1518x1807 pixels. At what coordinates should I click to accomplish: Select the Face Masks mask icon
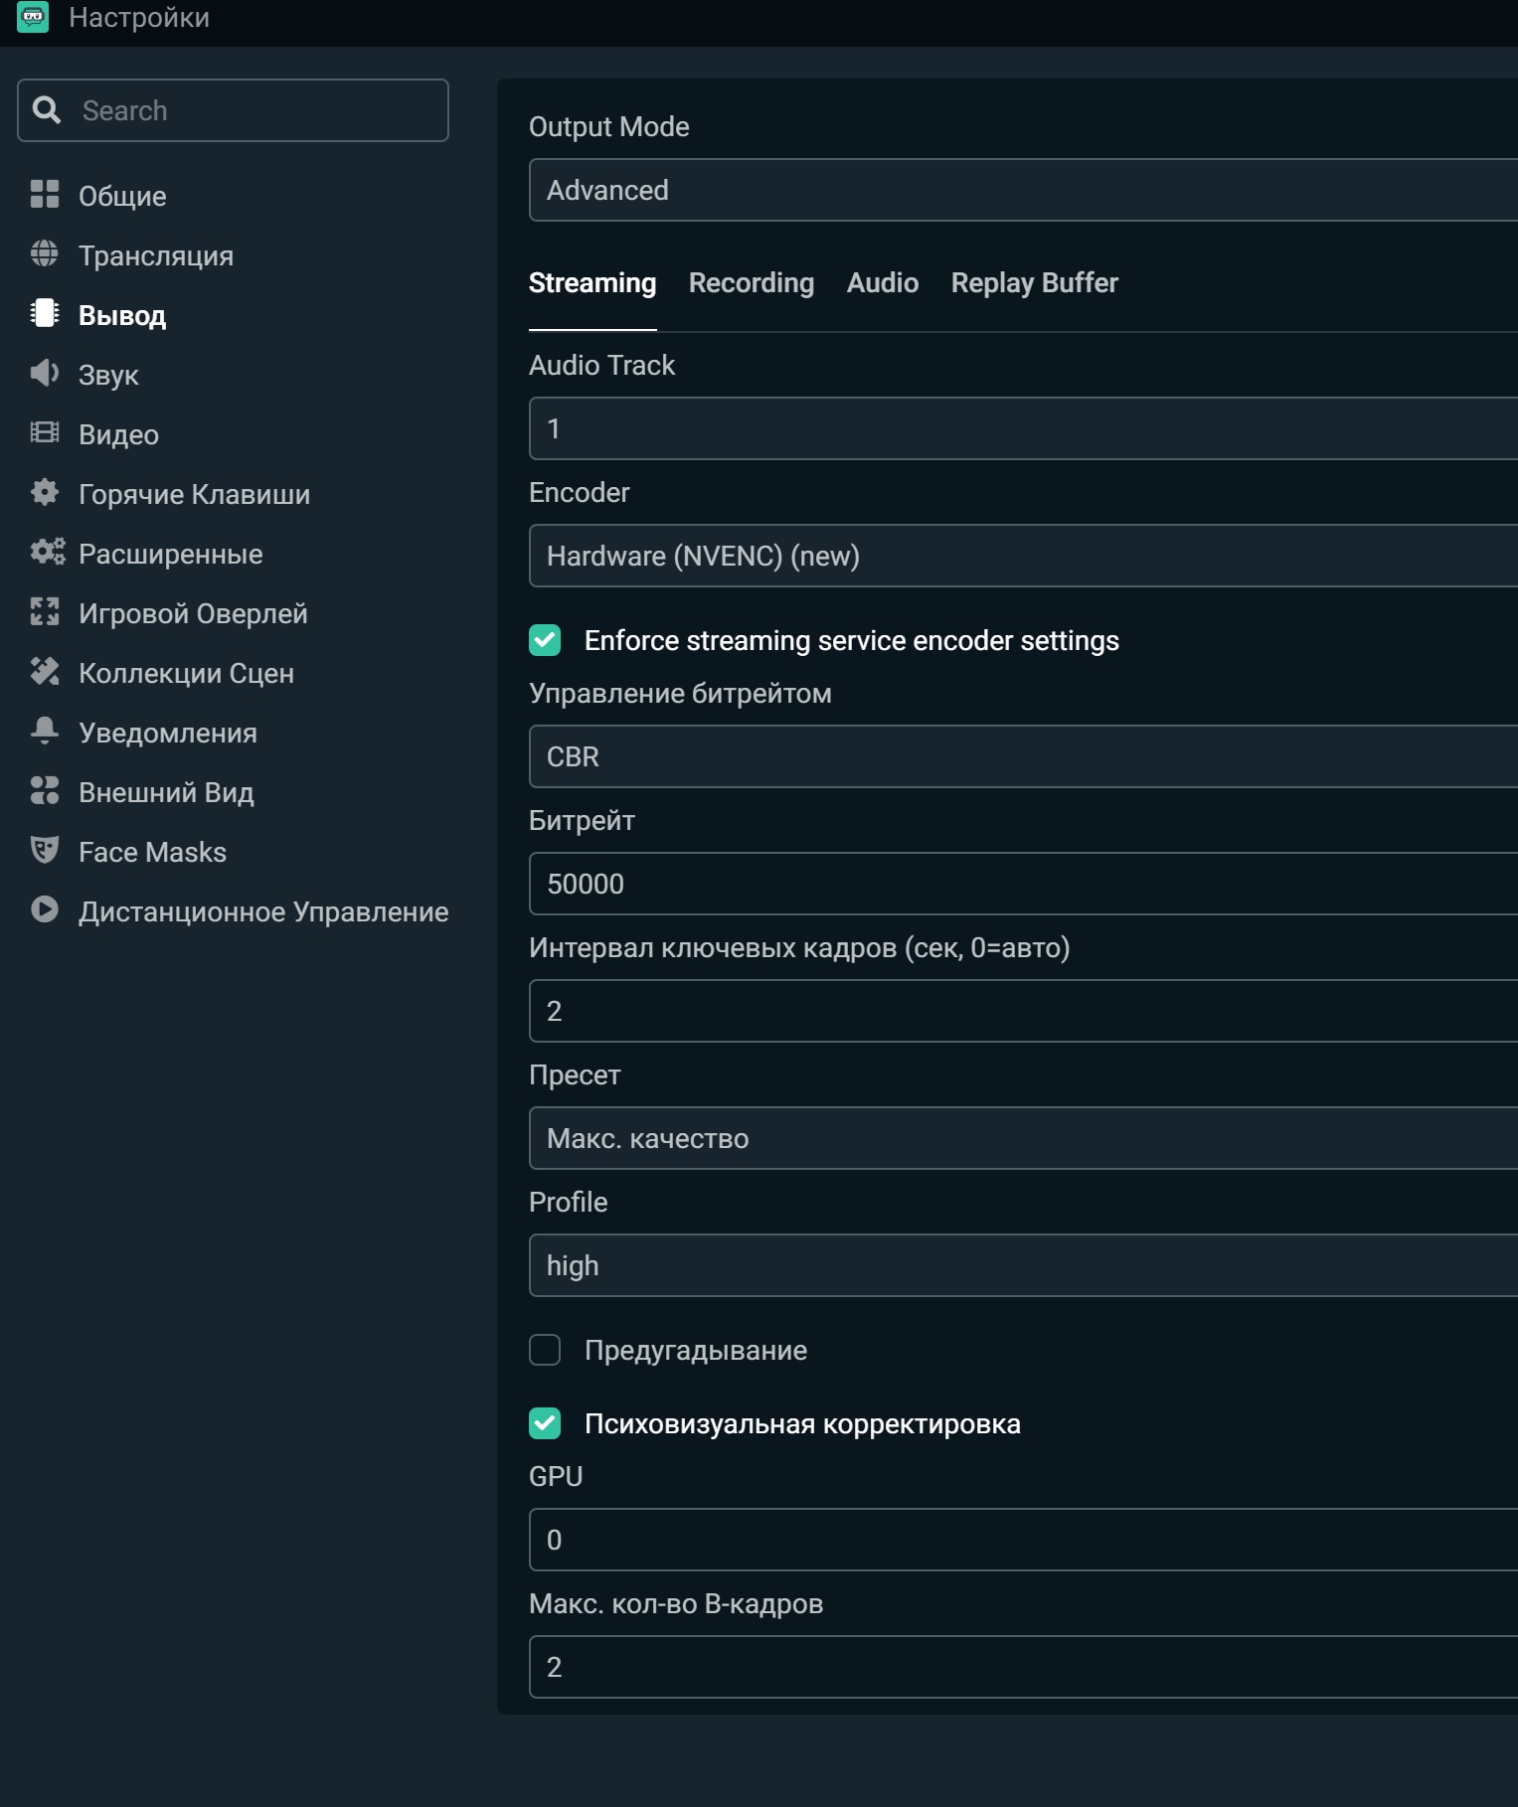tap(45, 851)
